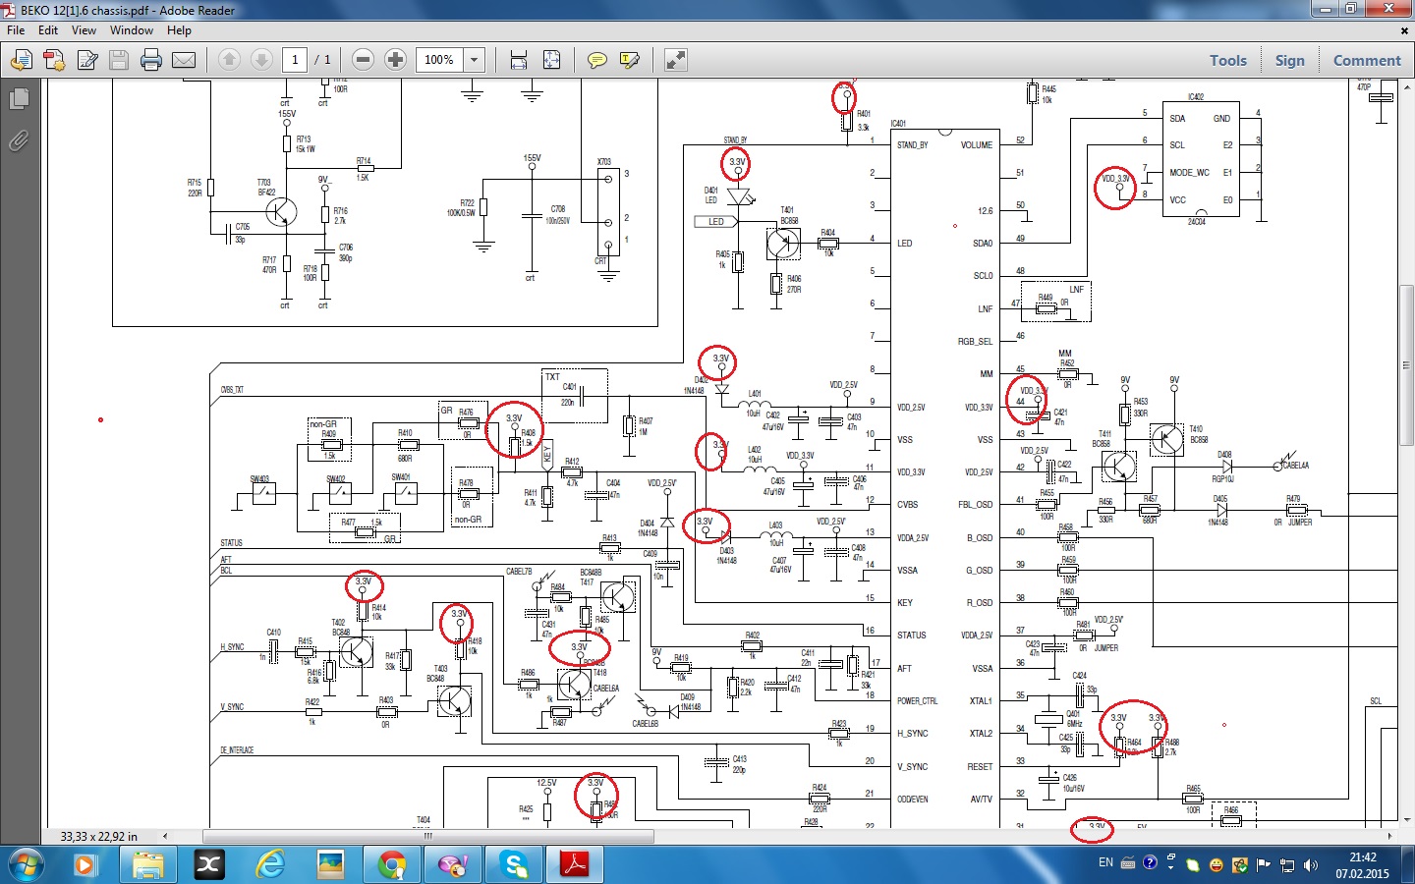This screenshot has width=1415, height=884.
Task: Toggle fit one full page view
Action: (552, 60)
